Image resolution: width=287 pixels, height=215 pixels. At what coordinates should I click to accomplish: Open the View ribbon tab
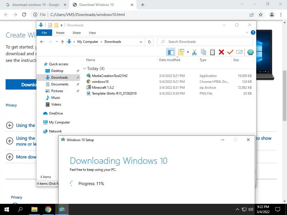click(92, 33)
